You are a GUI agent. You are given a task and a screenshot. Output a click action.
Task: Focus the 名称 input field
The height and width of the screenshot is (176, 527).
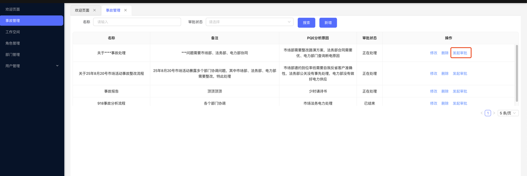137,22
